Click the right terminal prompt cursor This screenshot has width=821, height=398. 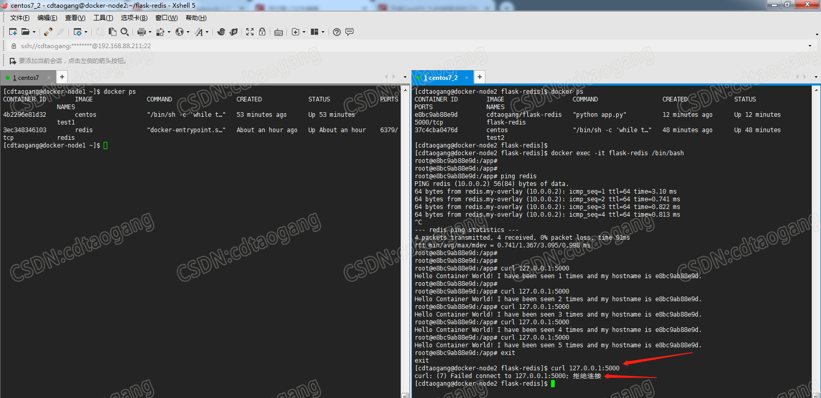click(x=553, y=384)
